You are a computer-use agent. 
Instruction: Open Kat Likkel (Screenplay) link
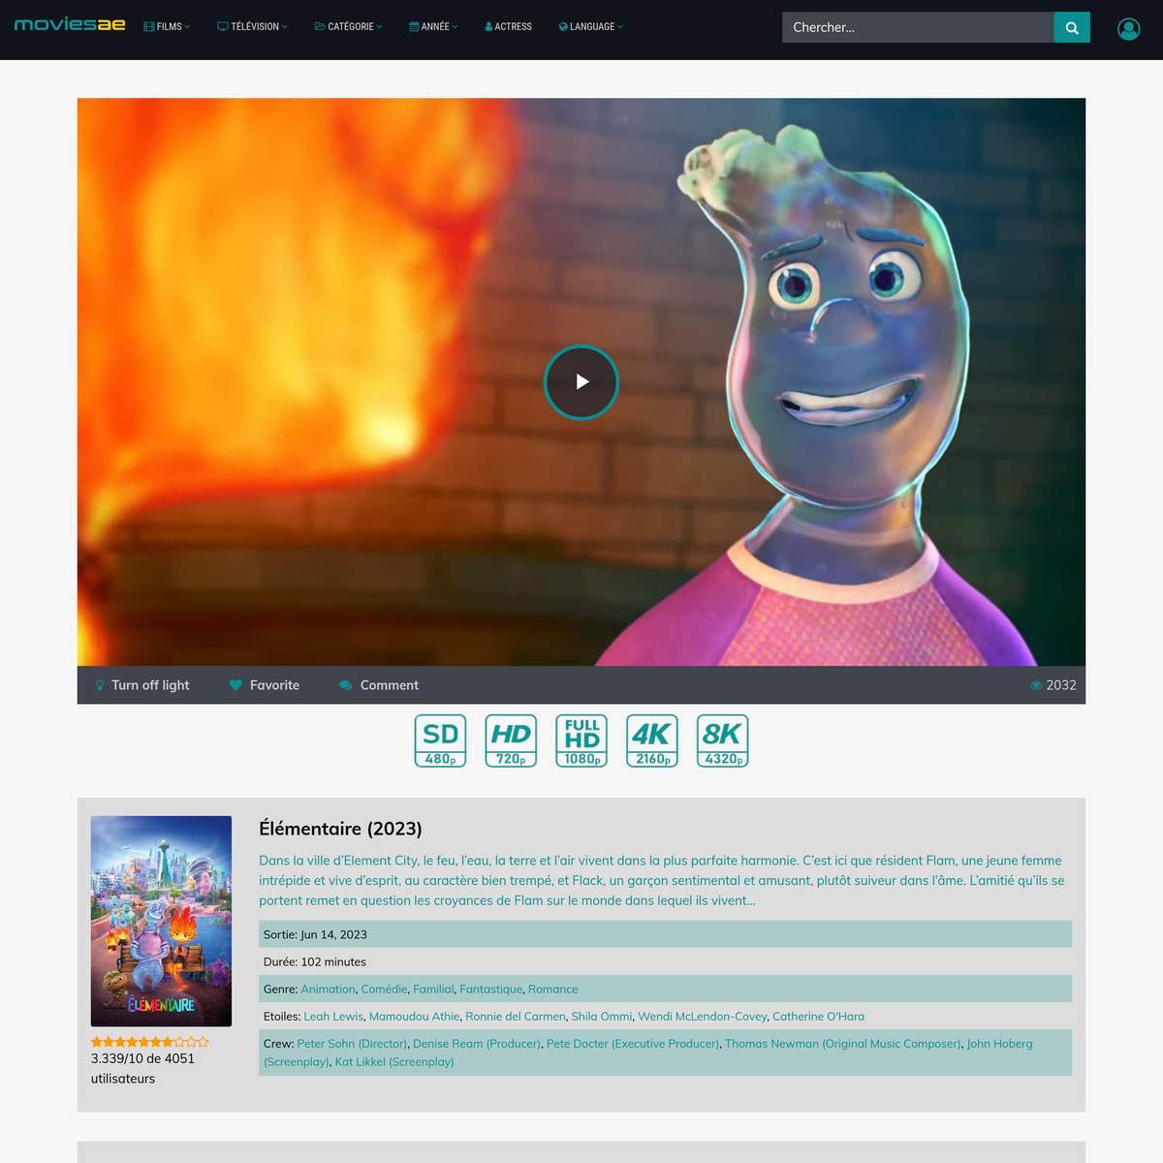pos(394,1062)
